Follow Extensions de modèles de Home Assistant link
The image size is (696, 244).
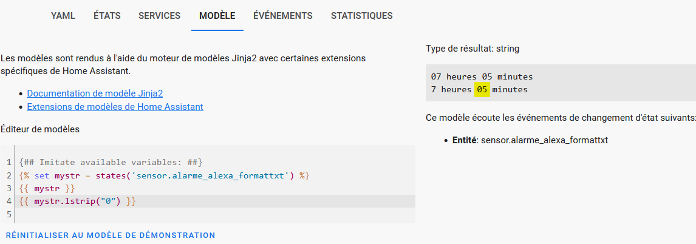coord(115,107)
